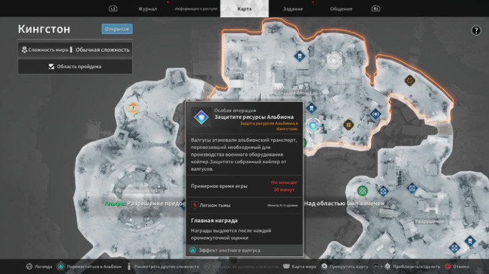The image size is (489, 274).
Task: Click the R1 next-tab icon
Action: pyautogui.click(x=376, y=9)
